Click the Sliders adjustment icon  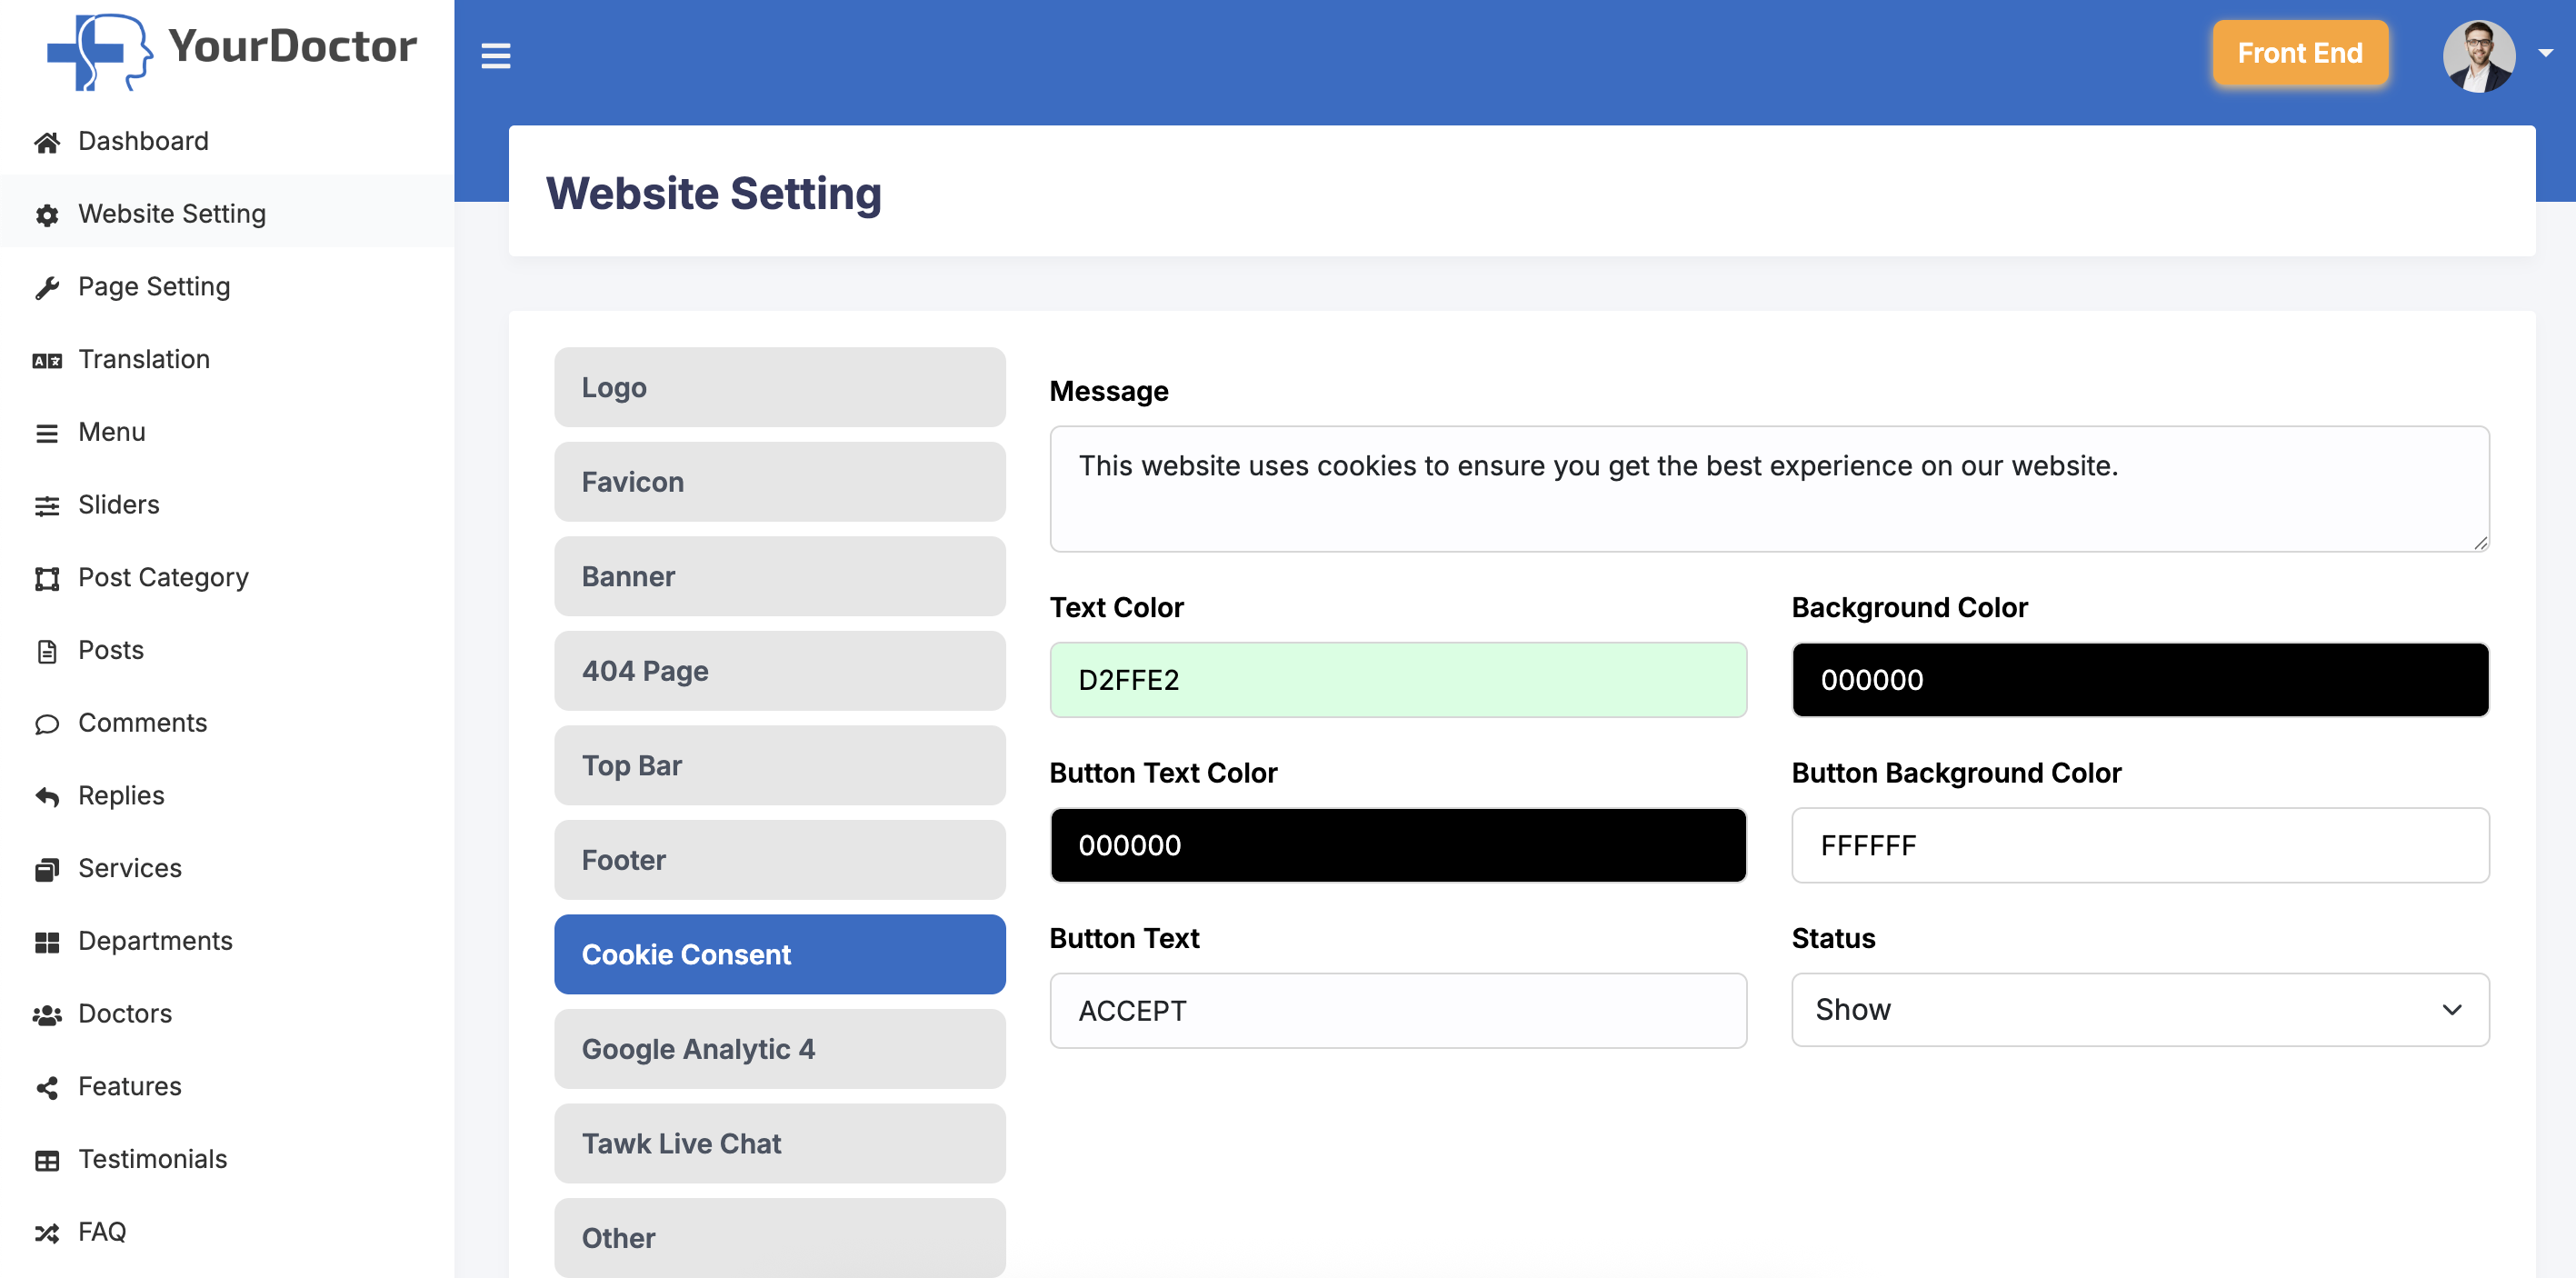point(47,506)
